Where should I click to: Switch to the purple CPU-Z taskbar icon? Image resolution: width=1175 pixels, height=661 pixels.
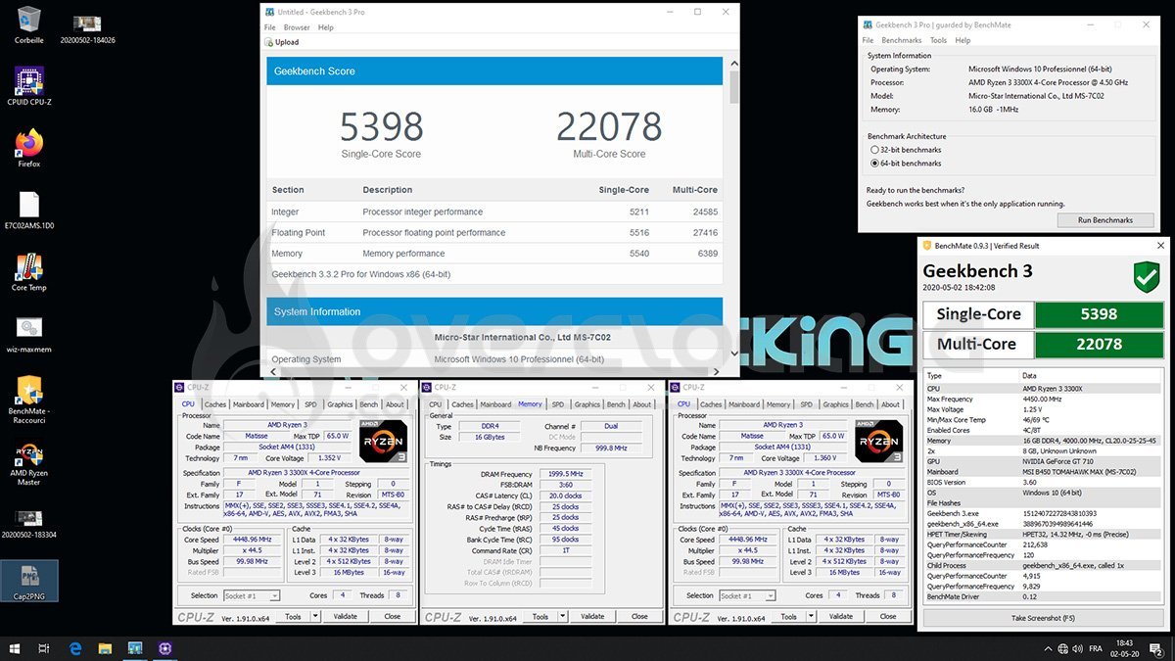click(164, 648)
